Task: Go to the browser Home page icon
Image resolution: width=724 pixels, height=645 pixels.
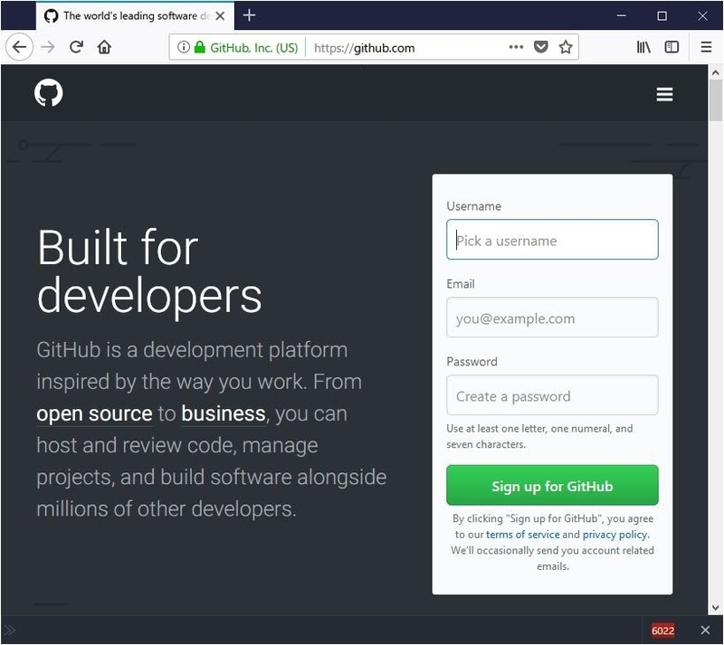Action: click(104, 48)
